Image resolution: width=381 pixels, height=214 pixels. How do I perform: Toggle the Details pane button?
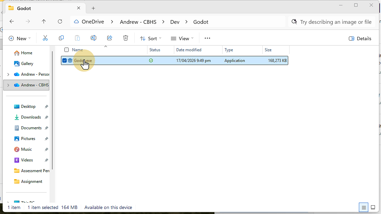pyautogui.click(x=360, y=39)
